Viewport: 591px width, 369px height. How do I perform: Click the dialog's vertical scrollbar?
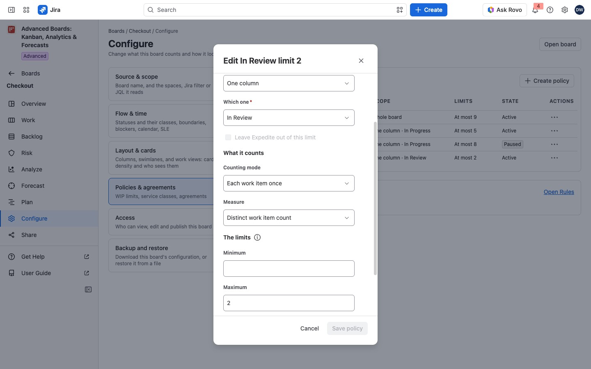pos(375,198)
